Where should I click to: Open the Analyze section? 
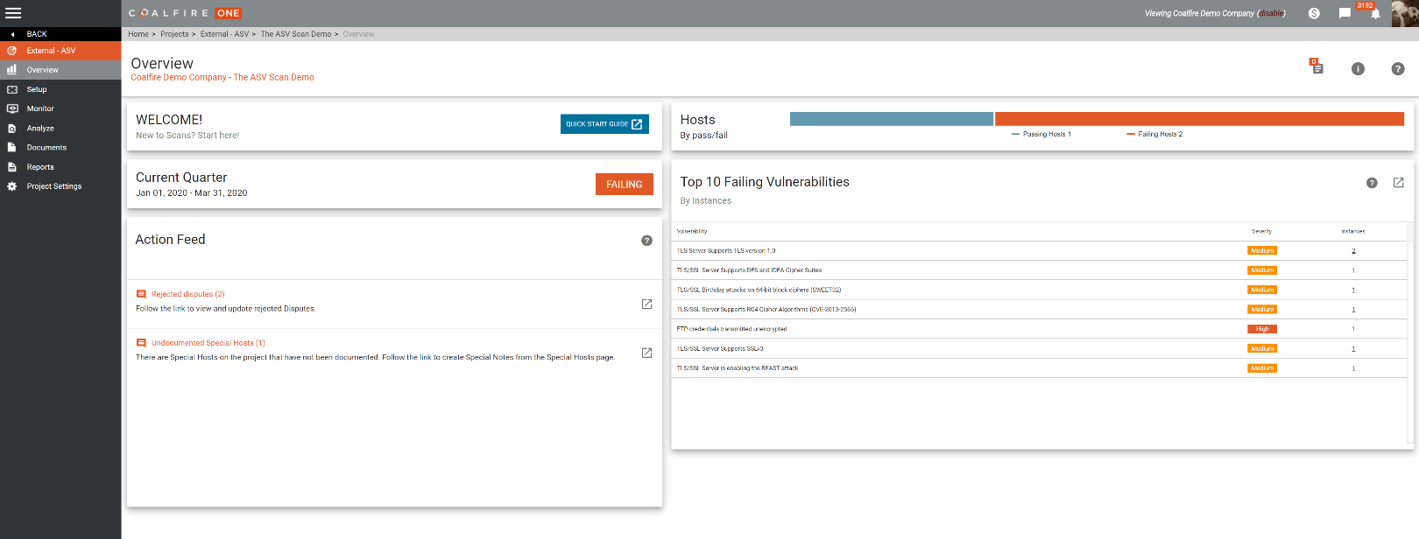point(60,128)
